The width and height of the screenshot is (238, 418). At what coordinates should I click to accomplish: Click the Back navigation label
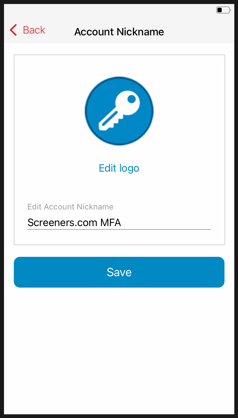tap(34, 30)
